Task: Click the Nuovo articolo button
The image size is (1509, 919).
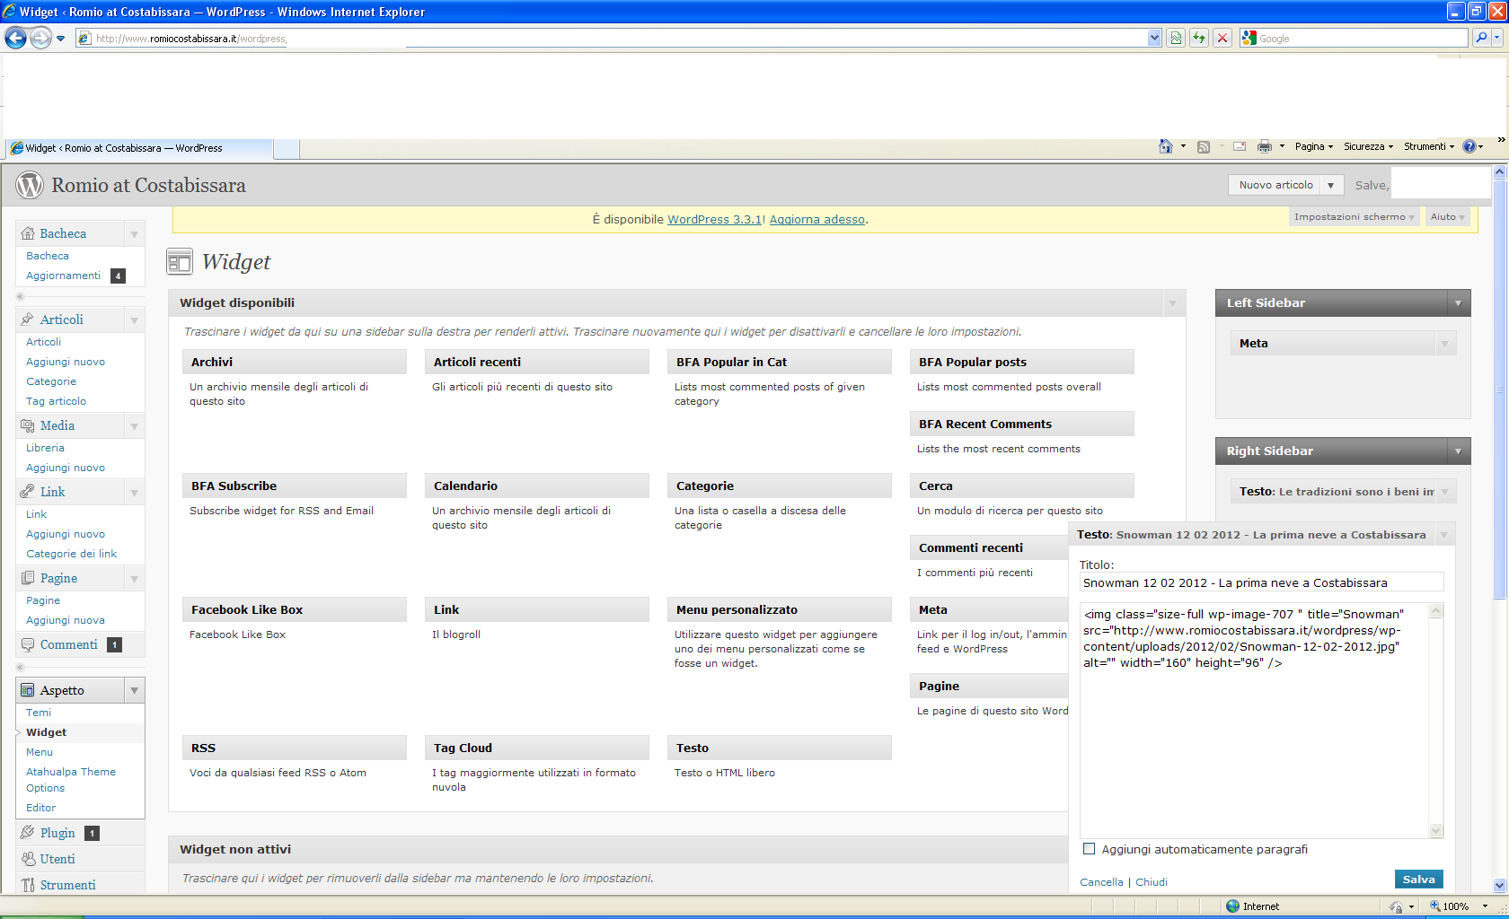Action: (1275, 185)
